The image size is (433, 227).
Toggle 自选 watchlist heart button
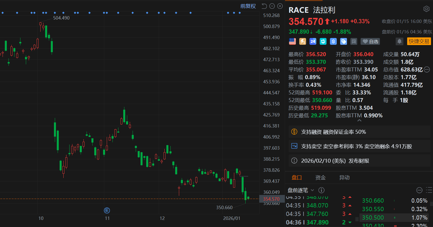[370, 42]
